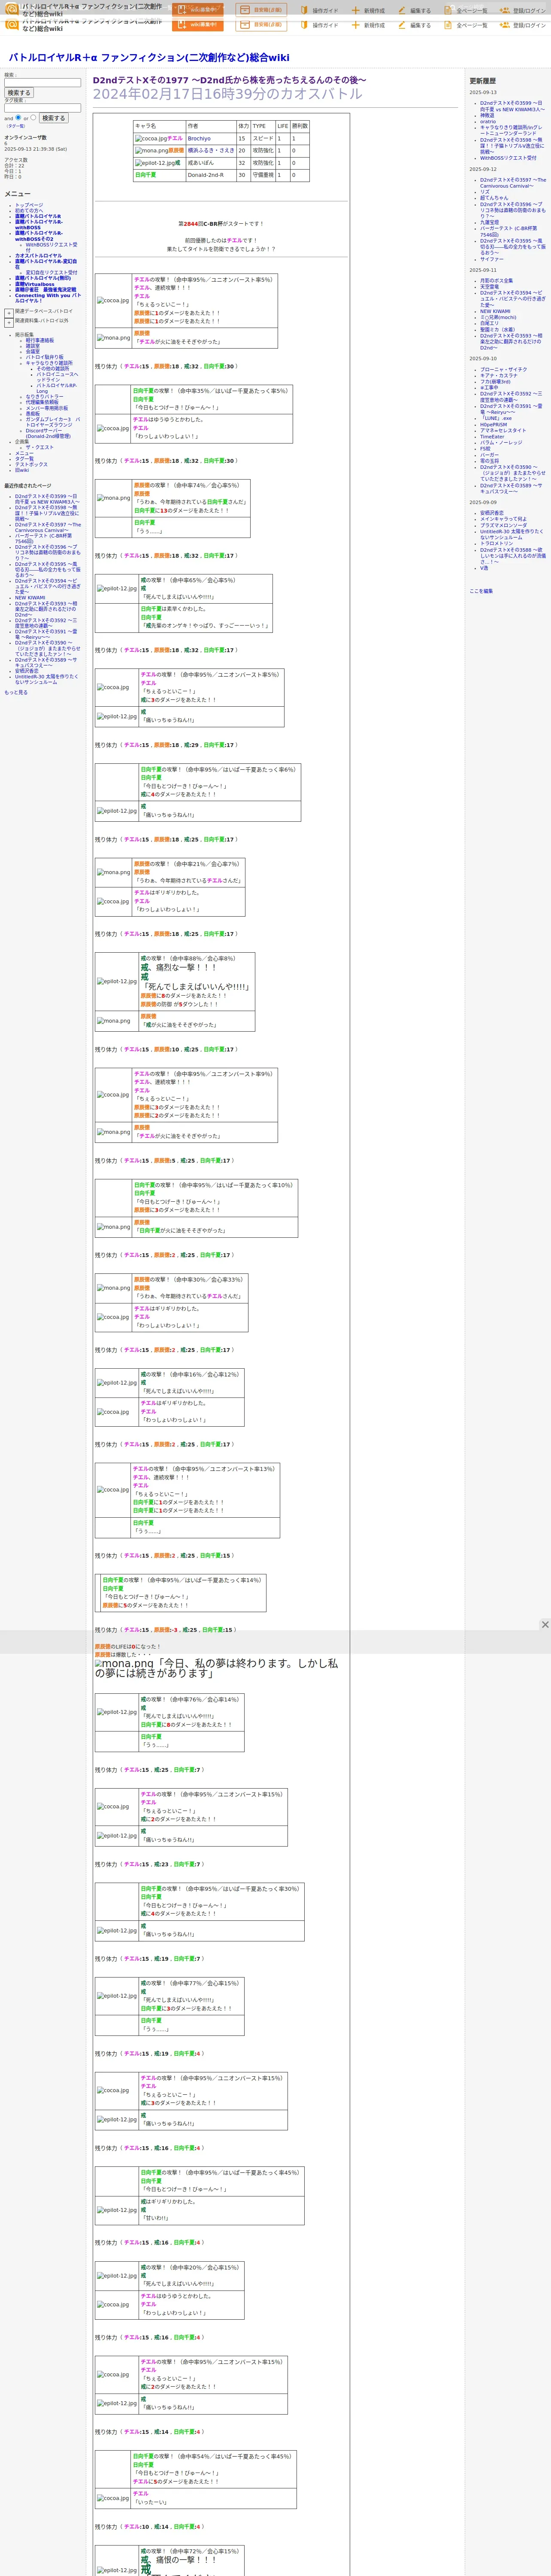Open トラロメトリン link
551x2576 pixels.
click(x=497, y=544)
